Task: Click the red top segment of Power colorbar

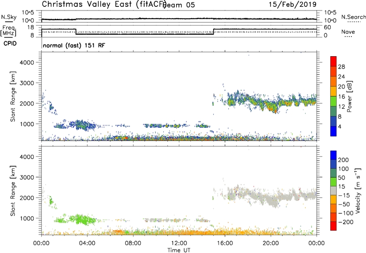Action: point(334,62)
